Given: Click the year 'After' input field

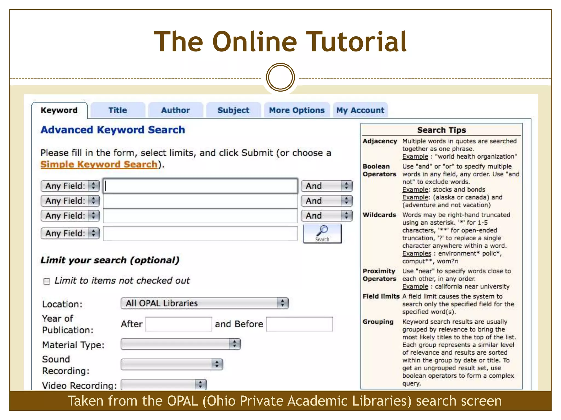Looking at the screenshot, I should (x=179, y=324).
